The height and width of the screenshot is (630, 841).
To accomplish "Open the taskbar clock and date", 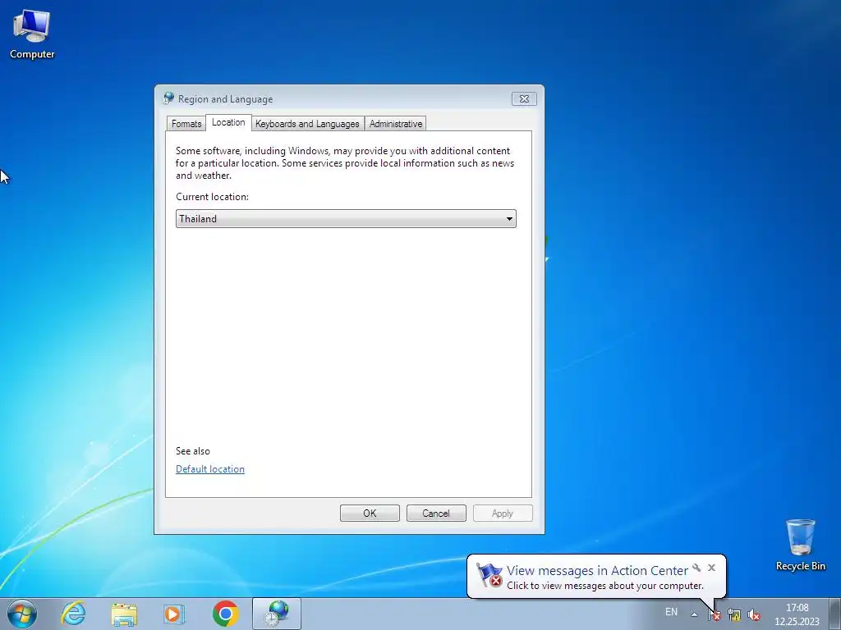I will [797, 614].
